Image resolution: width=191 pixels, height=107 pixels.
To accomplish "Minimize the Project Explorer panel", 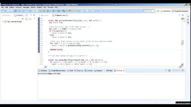I will pyautogui.click(x=31, y=15).
